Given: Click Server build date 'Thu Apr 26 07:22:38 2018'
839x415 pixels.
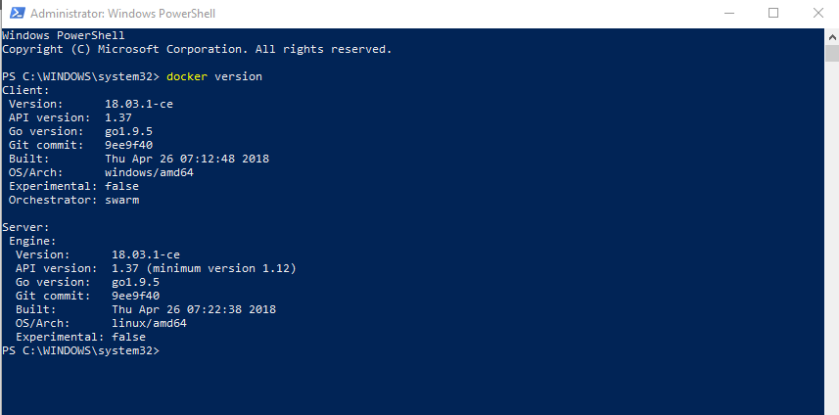Looking at the screenshot, I should pos(194,309).
